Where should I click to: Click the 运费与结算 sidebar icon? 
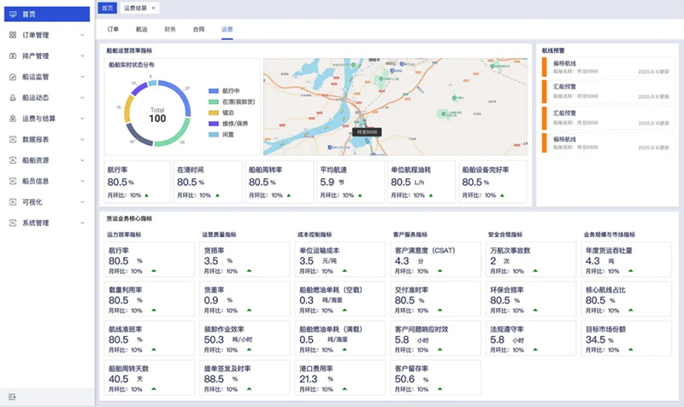12,119
